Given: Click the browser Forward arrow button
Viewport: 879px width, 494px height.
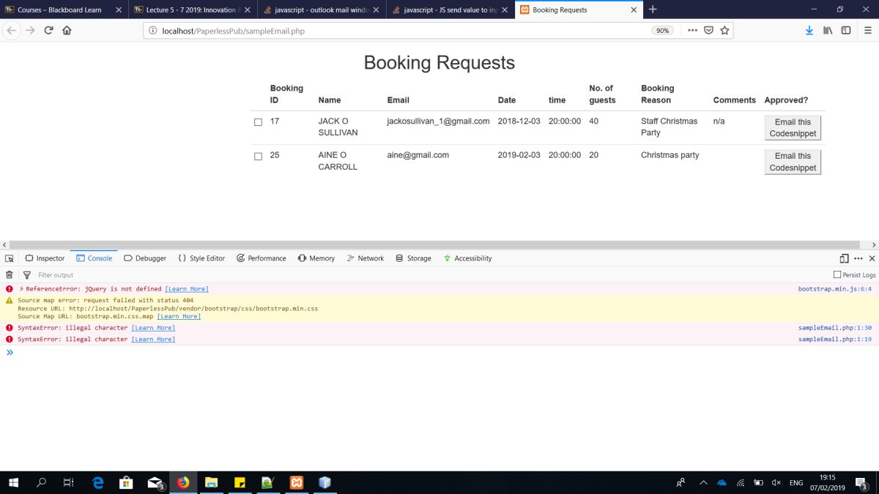Looking at the screenshot, I should (x=30, y=30).
